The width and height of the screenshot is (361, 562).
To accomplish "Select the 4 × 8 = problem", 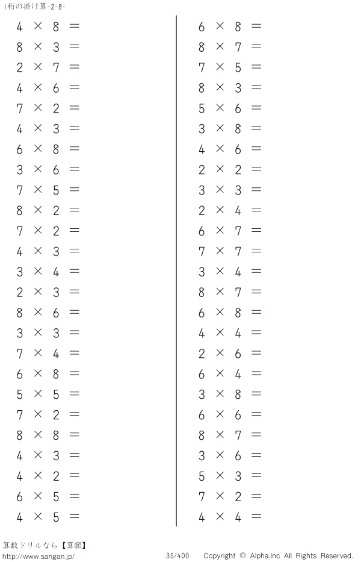I will tap(48, 27).
